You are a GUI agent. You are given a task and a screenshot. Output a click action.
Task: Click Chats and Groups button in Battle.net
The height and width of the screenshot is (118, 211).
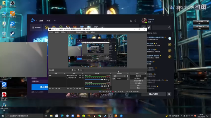154,94
